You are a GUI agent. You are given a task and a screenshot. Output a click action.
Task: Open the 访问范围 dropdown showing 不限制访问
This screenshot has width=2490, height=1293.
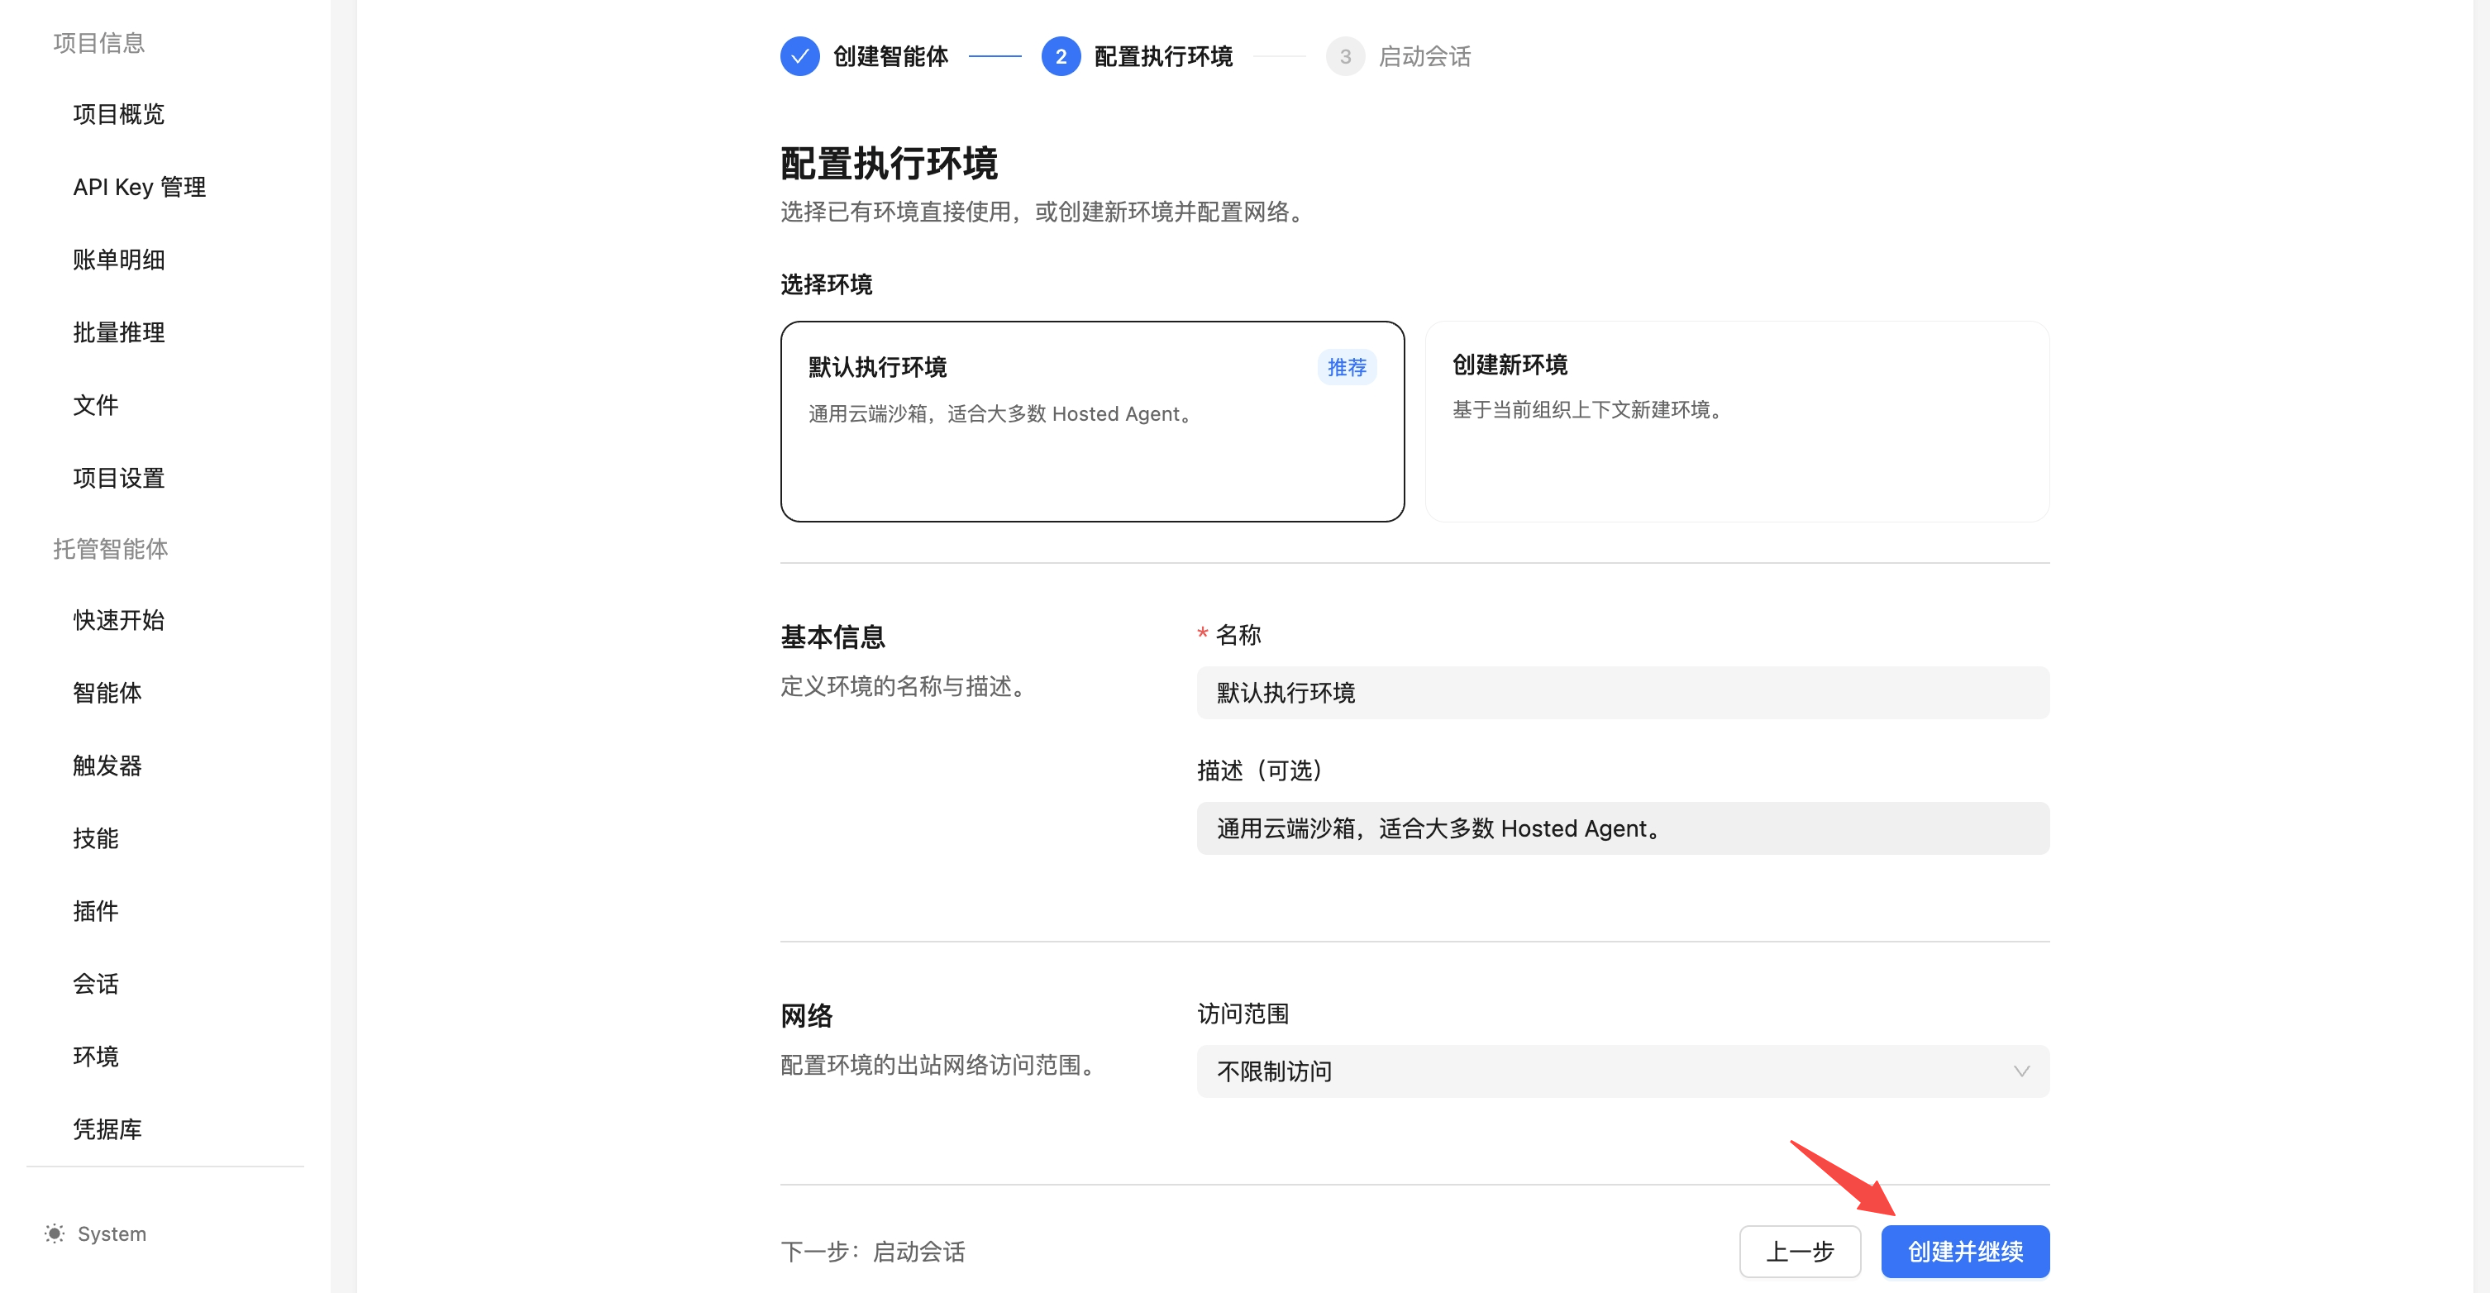tap(1622, 1071)
